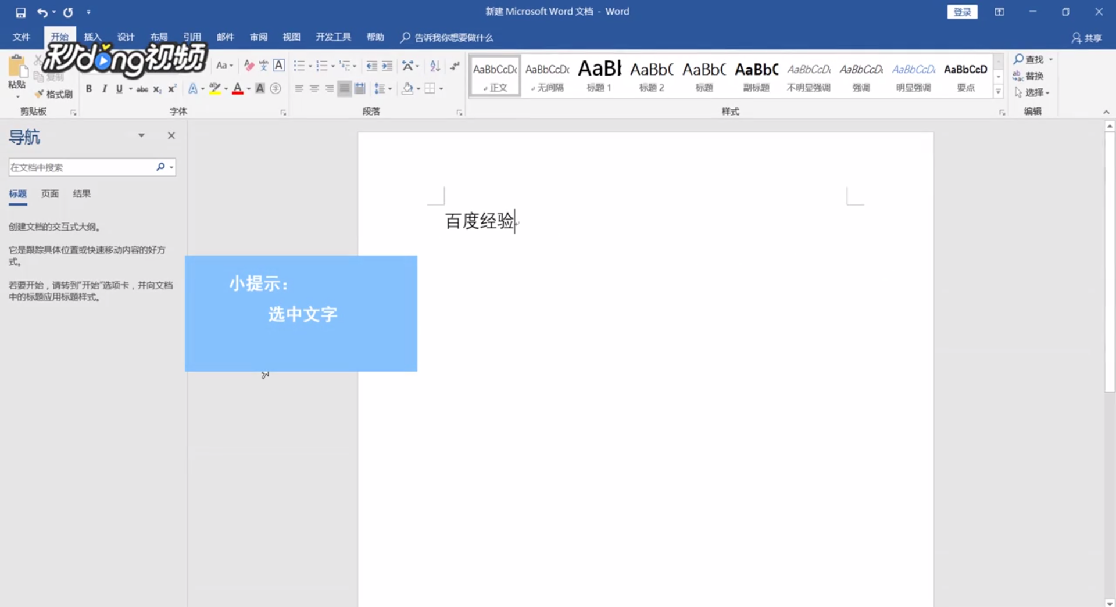Justify text alignment
Image resolution: width=1116 pixels, height=607 pixels.
[345, 89]
